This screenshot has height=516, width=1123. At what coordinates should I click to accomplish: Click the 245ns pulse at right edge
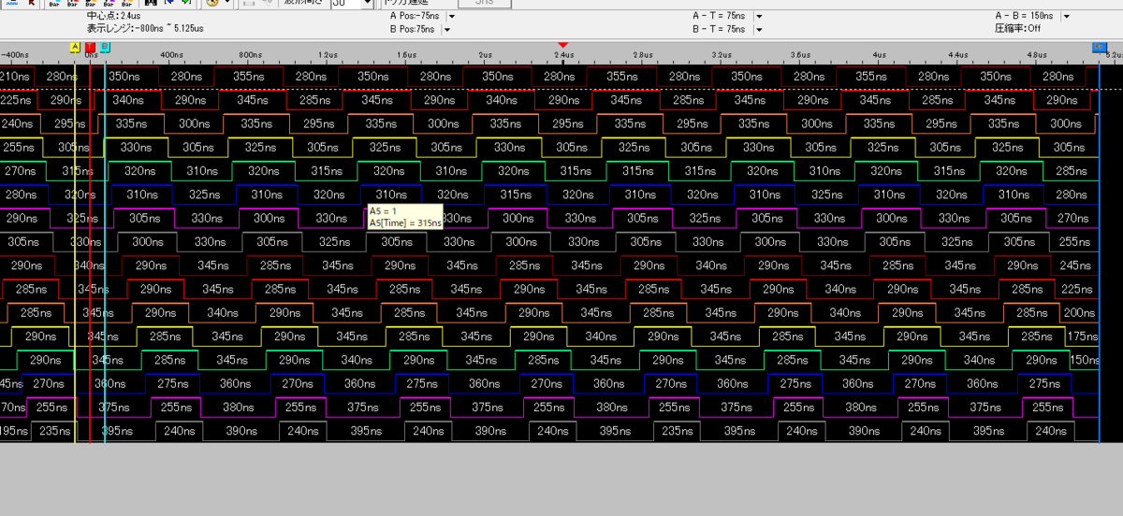[1075, 265]
